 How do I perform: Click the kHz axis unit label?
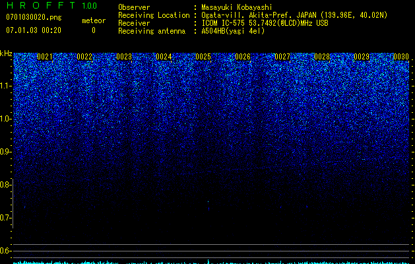(6, 53)
